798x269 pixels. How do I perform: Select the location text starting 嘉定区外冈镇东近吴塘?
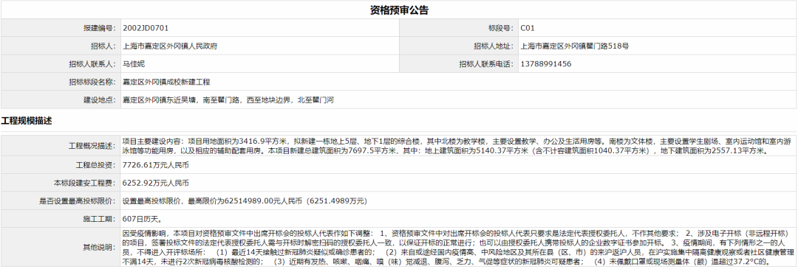[x=228, y=100]
